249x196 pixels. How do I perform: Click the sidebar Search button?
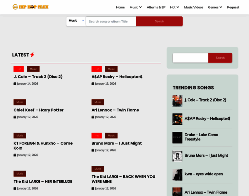click(220, 58)
